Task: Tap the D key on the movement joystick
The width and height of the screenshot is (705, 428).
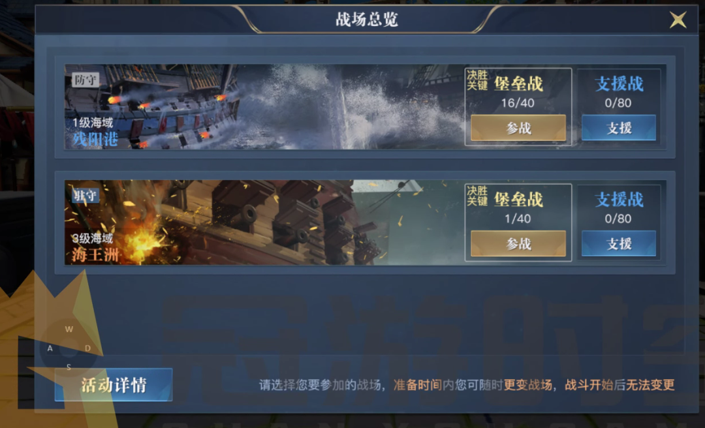Action: [x=87, y=348]
